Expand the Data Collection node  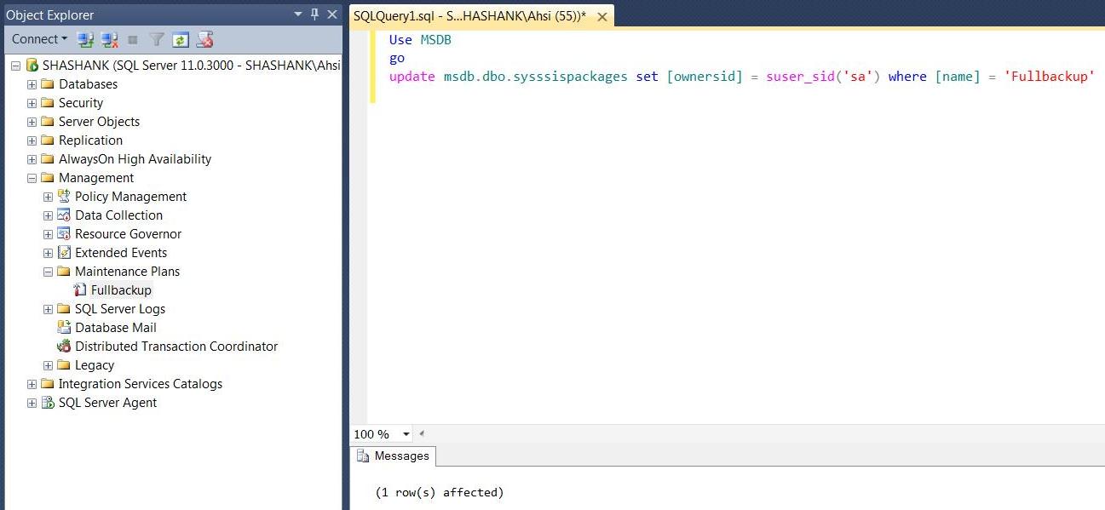point(48,215)
